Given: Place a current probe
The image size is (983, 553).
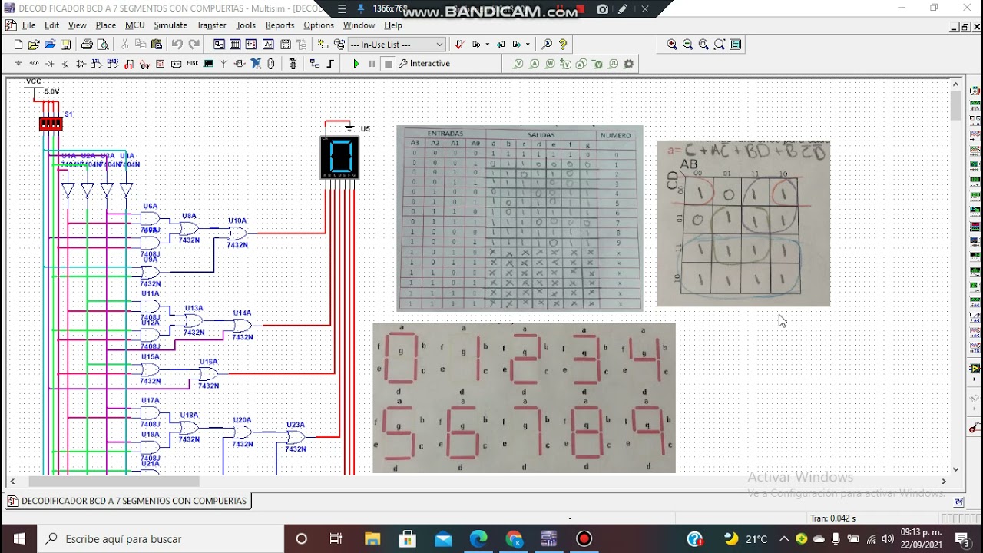Looking at the screenshot, I should pos(535,64).
